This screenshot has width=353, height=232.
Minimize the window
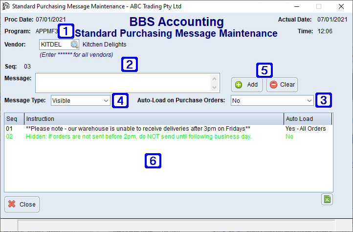297,6
